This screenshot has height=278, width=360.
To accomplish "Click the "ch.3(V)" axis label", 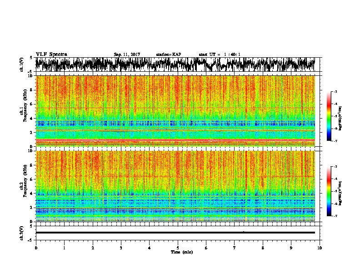I will 21,233.
